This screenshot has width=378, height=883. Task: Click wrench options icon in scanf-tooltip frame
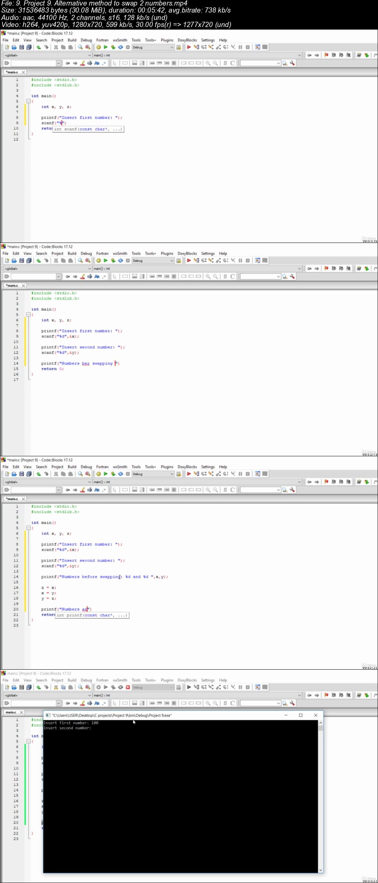tap(292, 63)
